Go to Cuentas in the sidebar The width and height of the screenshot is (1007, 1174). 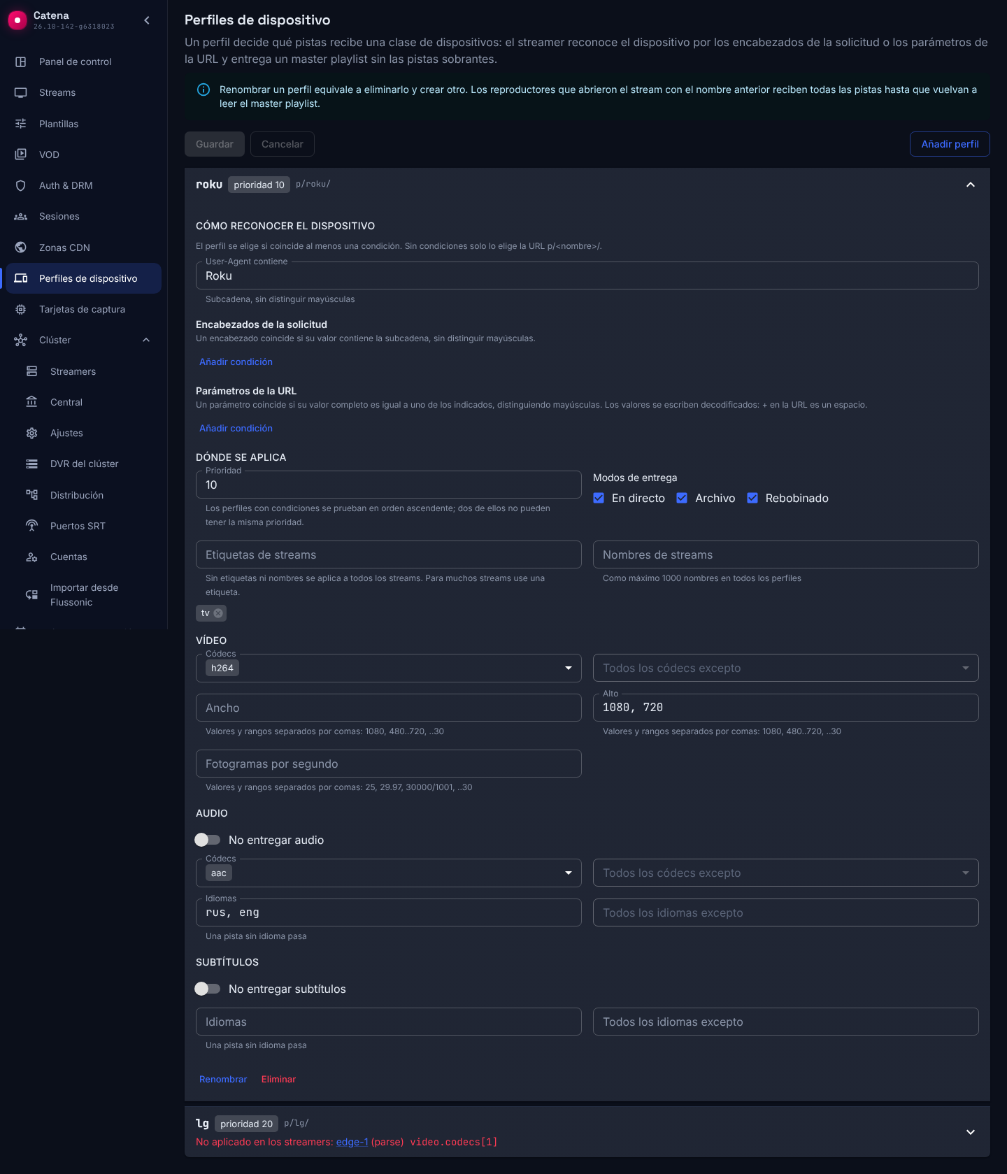[84, 557]
